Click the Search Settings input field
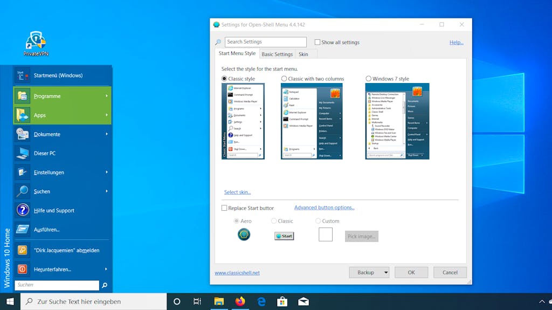Viewport: 552px width, 310px height. pyautogui.click(x=265, y=42)
